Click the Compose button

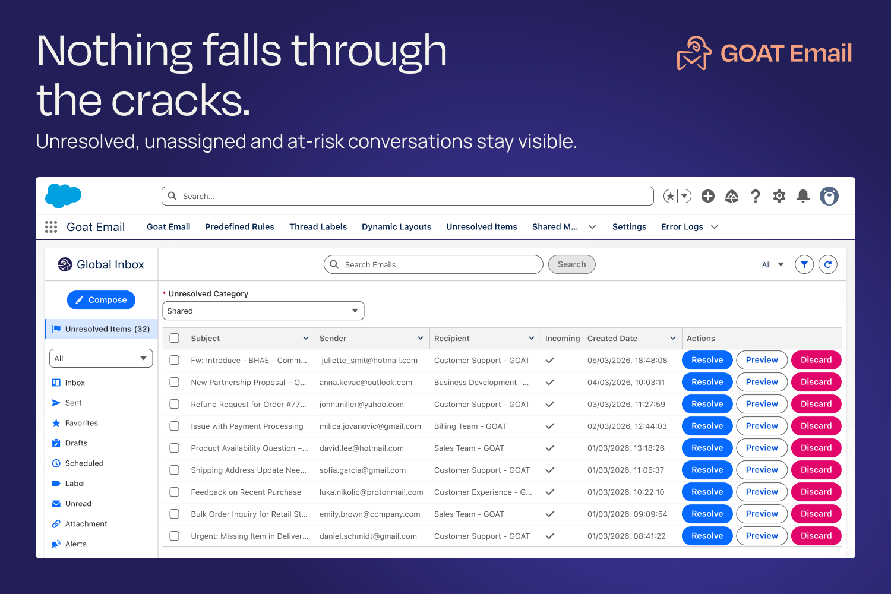click(101, 300)
